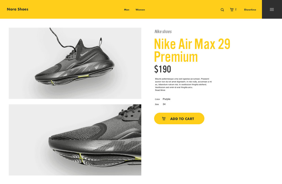Image resolution: width=282 pixels, height=184 pixels.
Task: Open the top full shoe product image
Action: (x=75, y=63)
